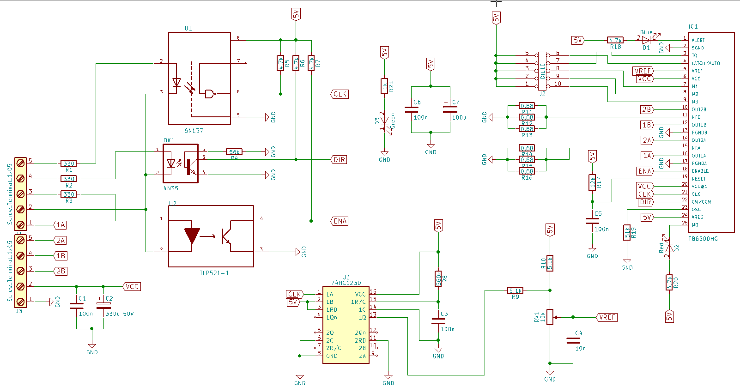The height and width of the screenshot is (387, 740).
Task: Select the blue LED D1 symbol
Action: coord(646,40)
